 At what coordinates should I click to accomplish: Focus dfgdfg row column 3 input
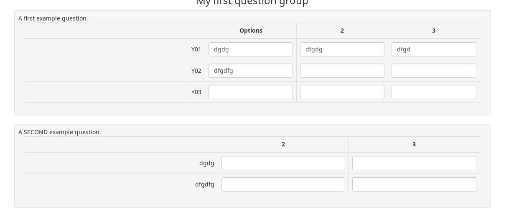pyautogui.click(x=414, y=184)
